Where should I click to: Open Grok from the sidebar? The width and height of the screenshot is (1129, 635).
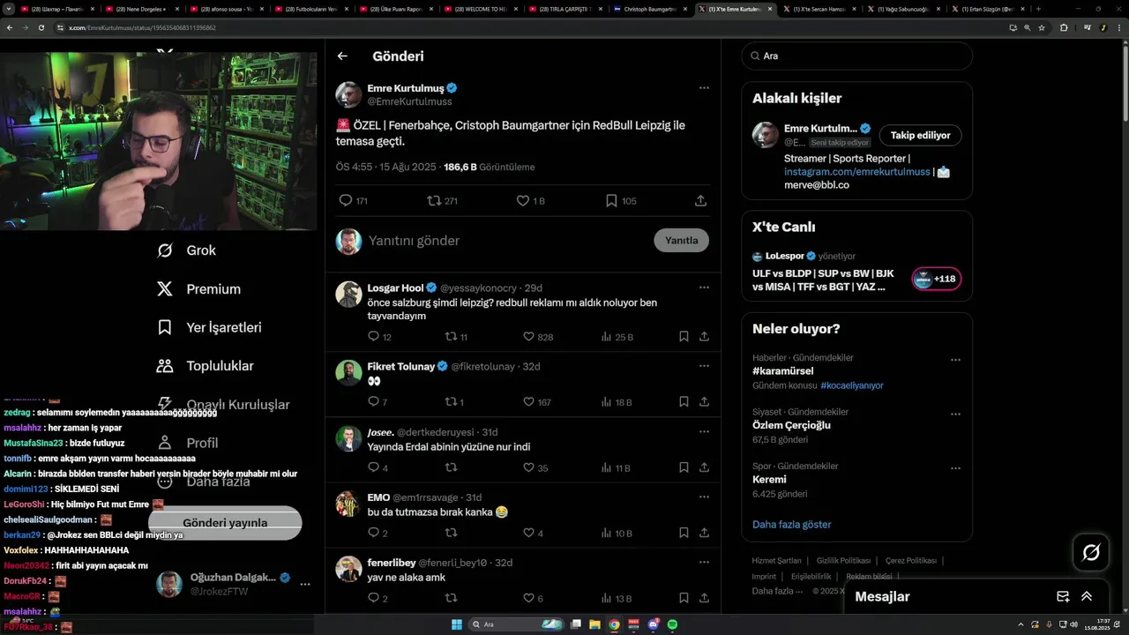coord(186,250)
